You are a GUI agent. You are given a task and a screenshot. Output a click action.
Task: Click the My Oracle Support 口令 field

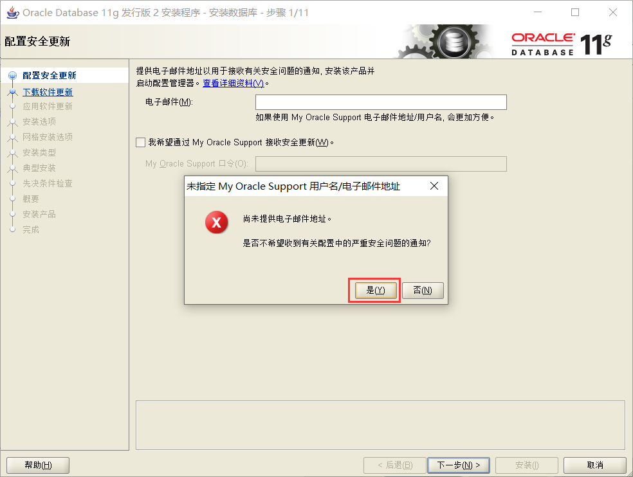381,164
